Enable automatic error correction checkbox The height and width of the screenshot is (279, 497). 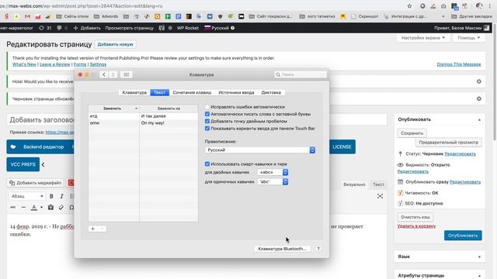coord(207,107)
